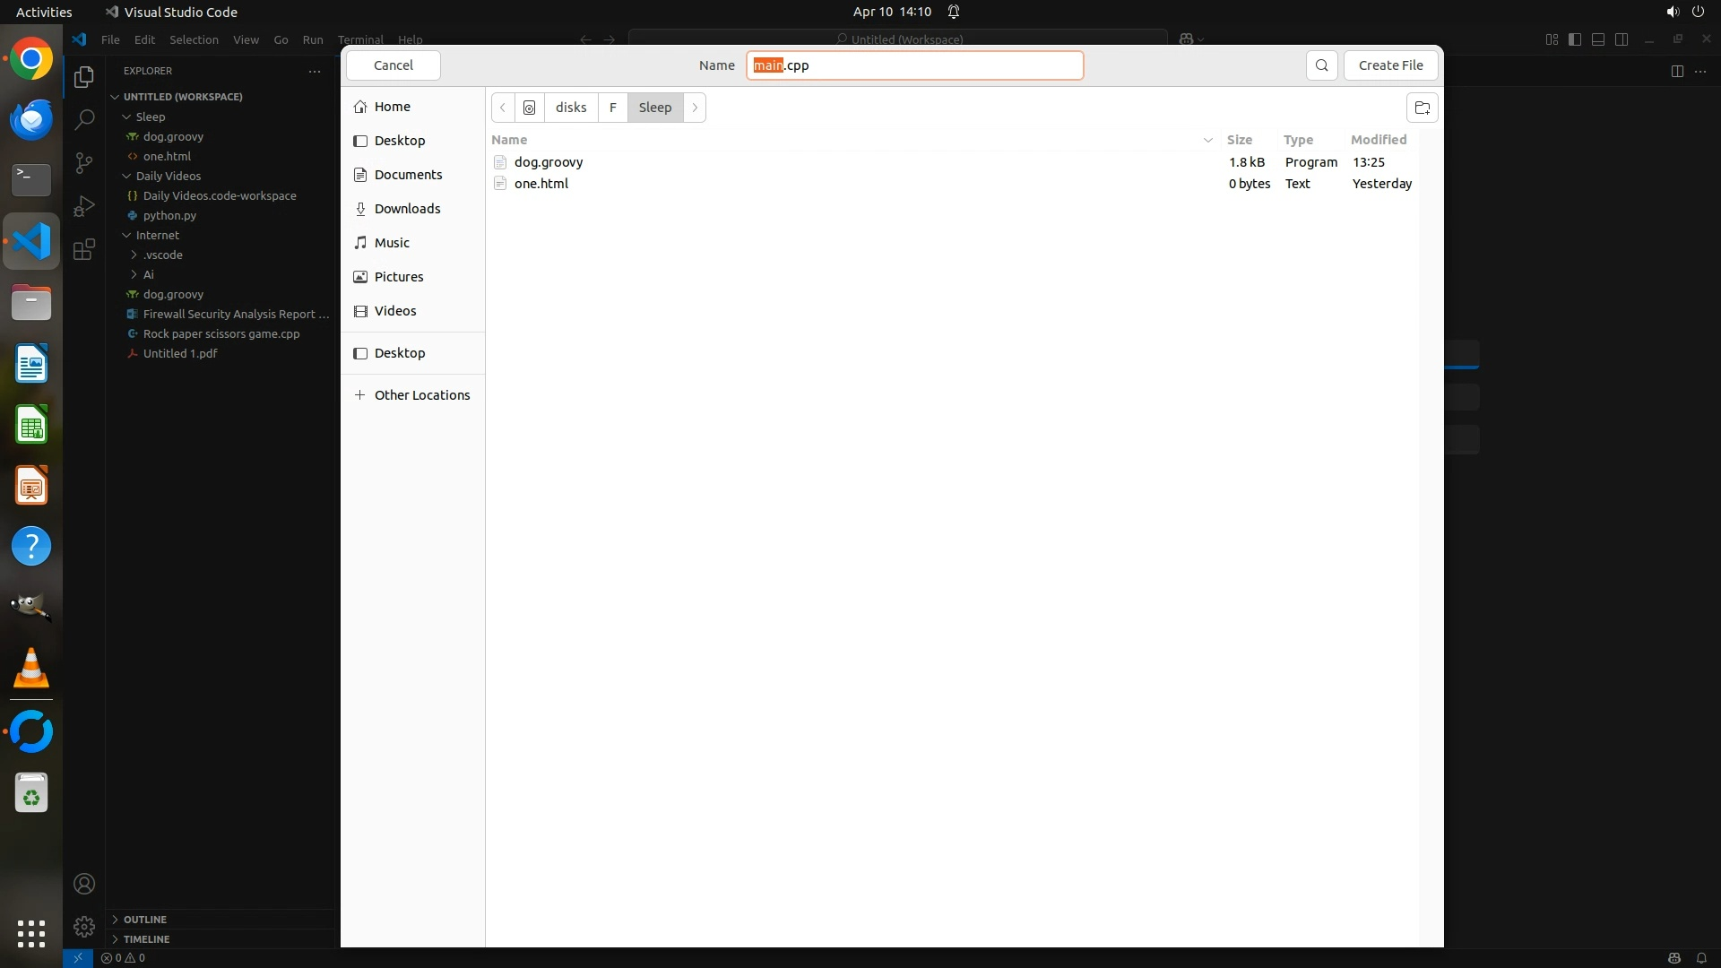Click the root disk icon in path bar

[530, 108]
